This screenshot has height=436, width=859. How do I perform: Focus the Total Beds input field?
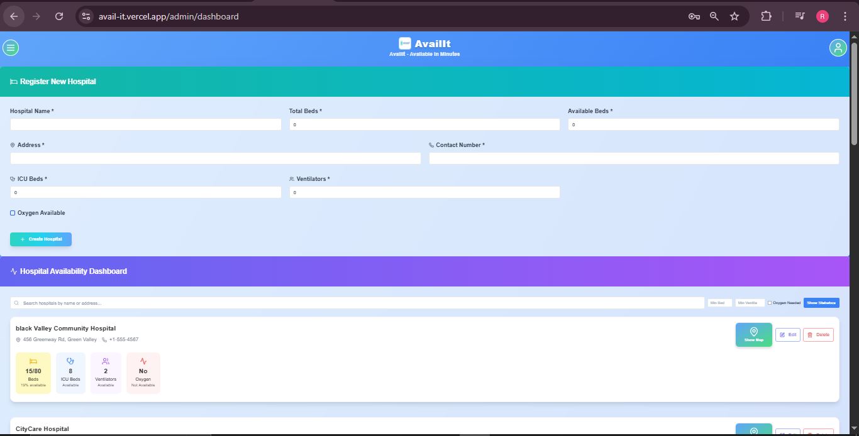coord(424,124)
